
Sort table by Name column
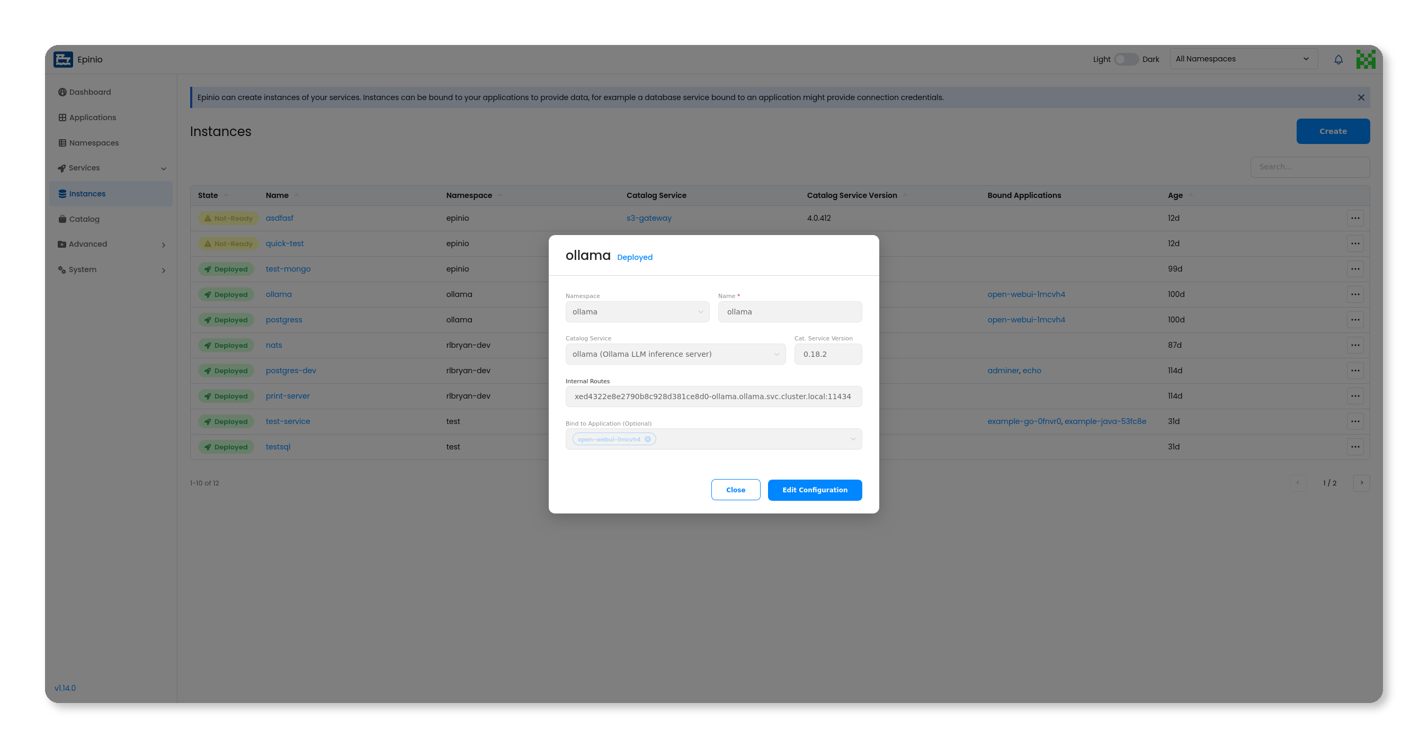click(x=282, y=195)
